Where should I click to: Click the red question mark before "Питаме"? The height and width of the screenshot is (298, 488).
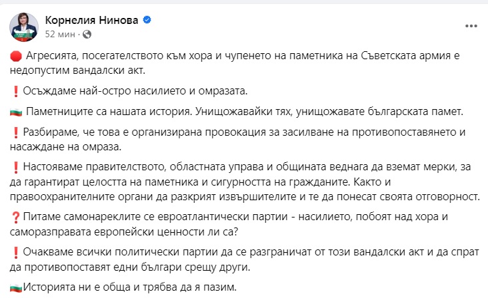pyautogui.click(x=15, y=216)
